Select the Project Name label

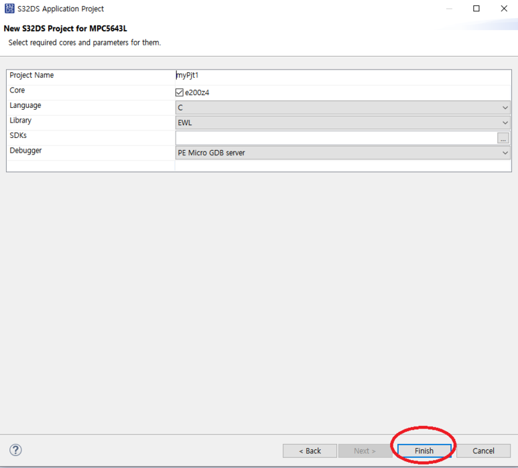[31, 75]
